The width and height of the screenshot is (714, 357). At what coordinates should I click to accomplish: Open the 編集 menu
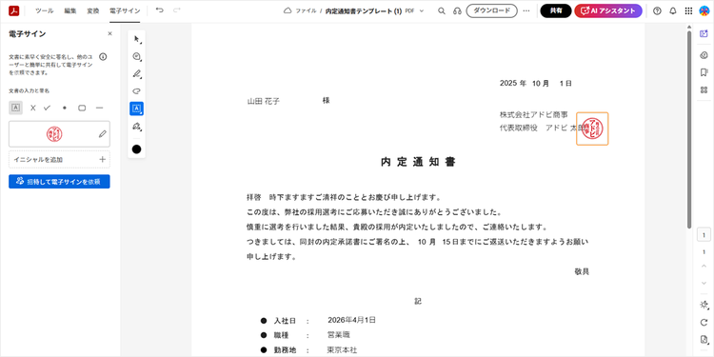point(70,10)
